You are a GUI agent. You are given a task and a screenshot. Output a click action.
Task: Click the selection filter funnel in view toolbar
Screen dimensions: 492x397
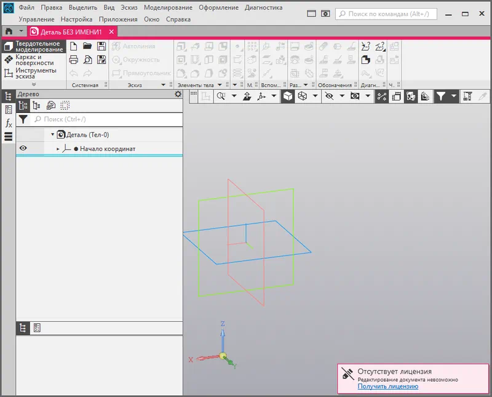pos(441,97)
